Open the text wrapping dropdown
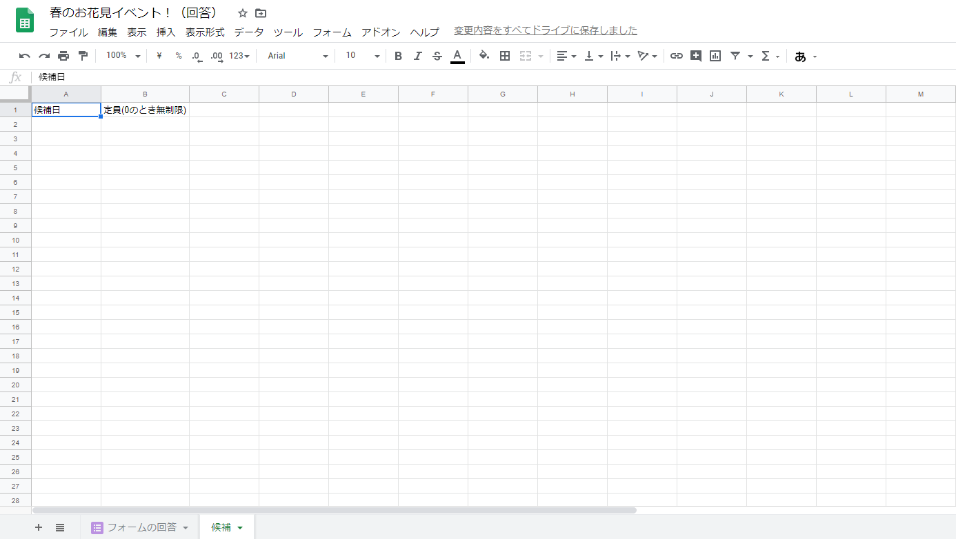This screenshot has height=539, width=956. click(621, 56)
